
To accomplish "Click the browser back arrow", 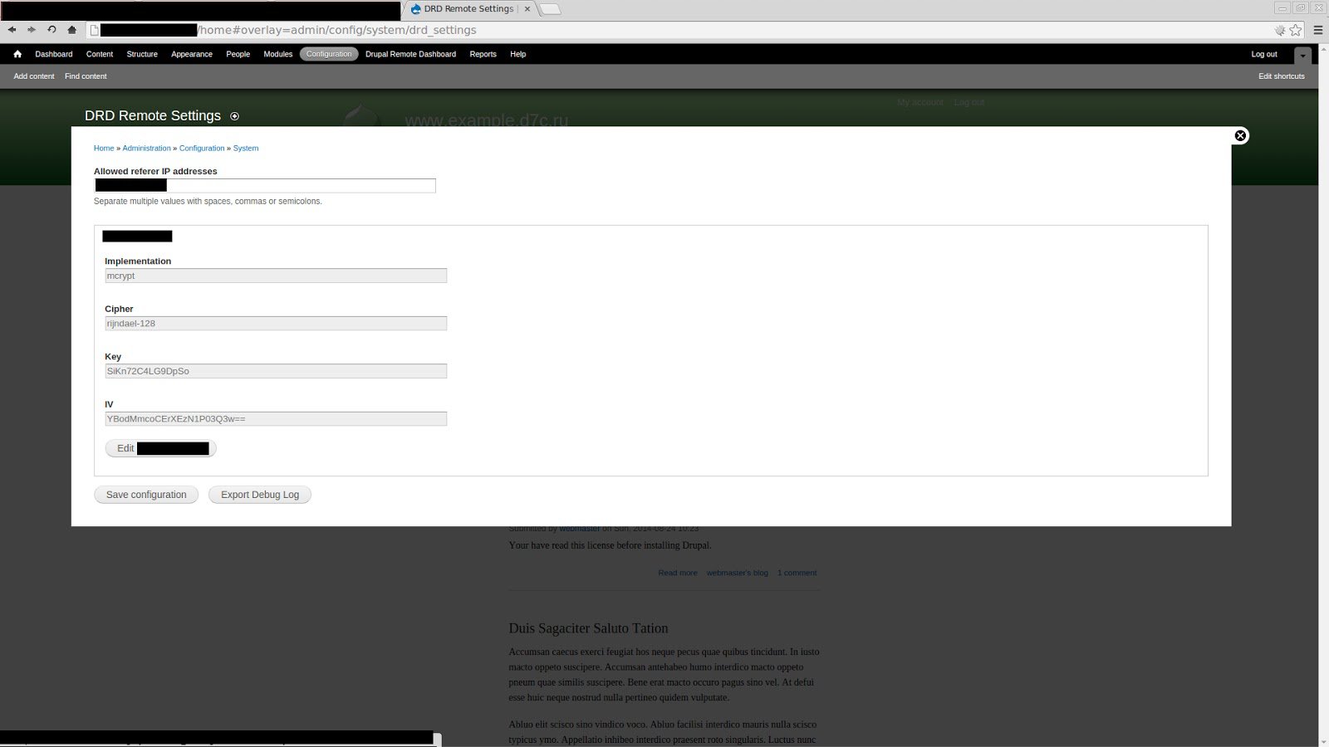I will click(x=12, y=30).
